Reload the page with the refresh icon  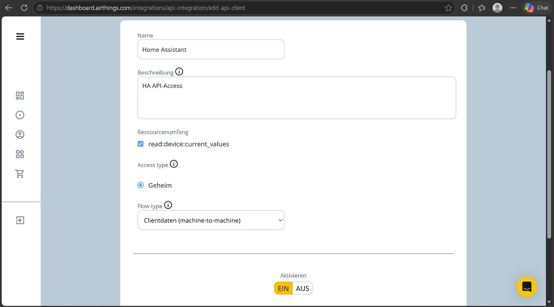[x=24, y=8]
